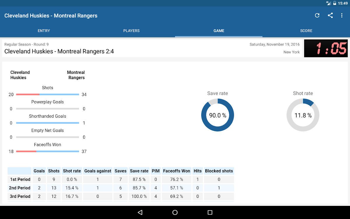
Task: Open the Score tab
Action: [x=306, y=31]
